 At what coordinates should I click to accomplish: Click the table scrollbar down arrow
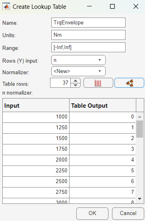coord(139,199)
